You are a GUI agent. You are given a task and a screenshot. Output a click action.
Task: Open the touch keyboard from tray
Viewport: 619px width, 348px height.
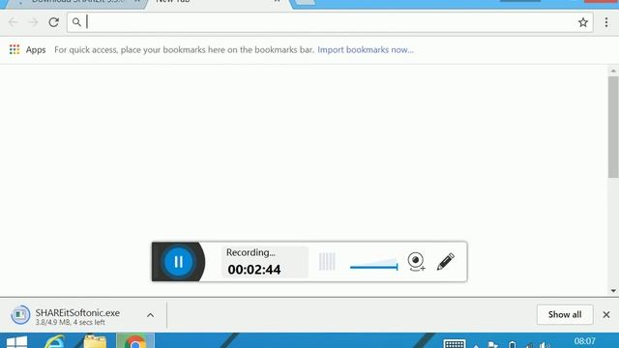click(455, 344)
